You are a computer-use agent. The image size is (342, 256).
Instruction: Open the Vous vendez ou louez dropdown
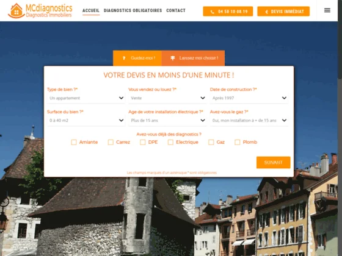167,98
